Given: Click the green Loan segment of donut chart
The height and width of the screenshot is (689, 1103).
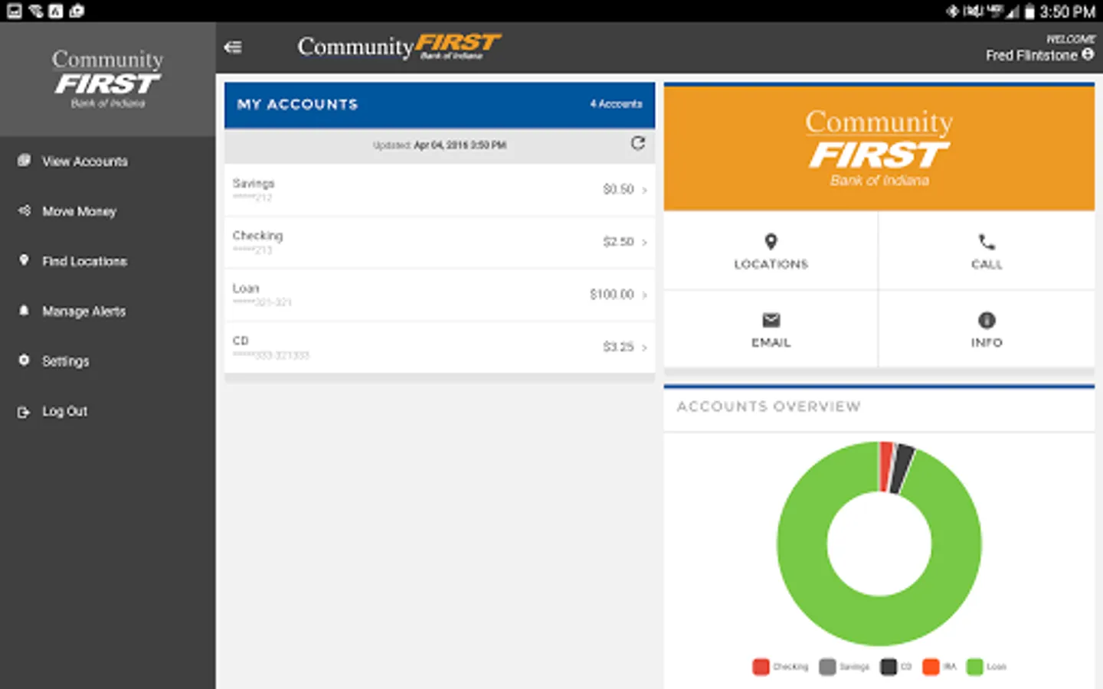Looking at the screenshot, I should (x=879, y=620).
